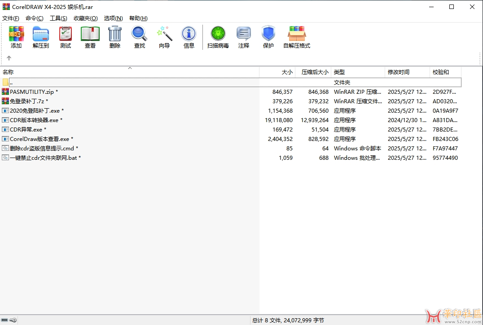Sort by 大小 column header
The height and width of the screenshot is (325, 483).
pos(277,72)
